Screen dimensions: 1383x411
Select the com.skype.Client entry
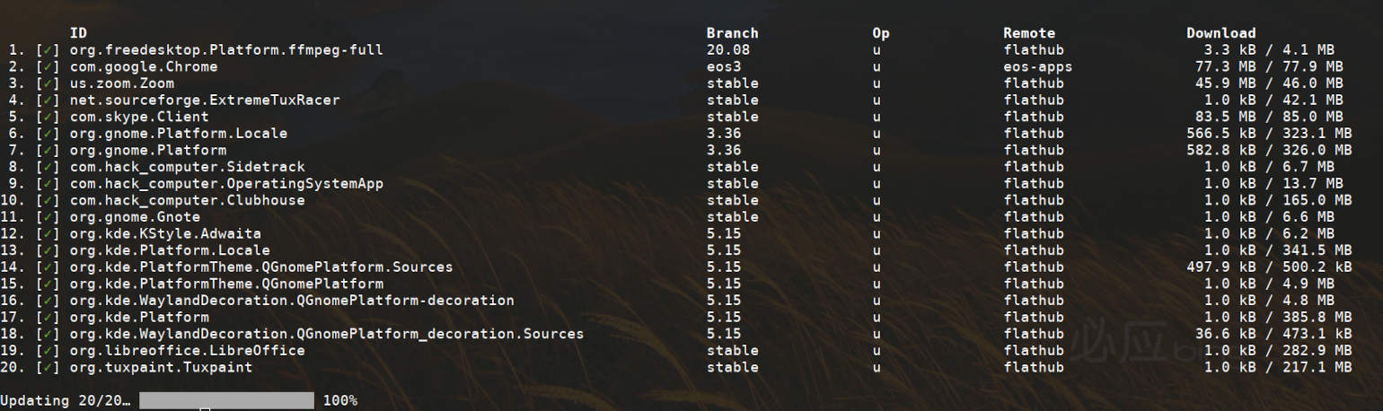[139, 117]
